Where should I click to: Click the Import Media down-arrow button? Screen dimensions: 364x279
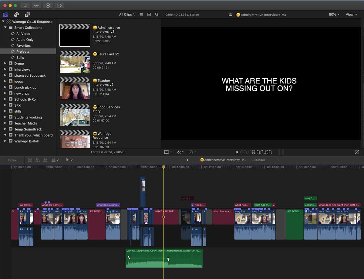click(x=25, y=5)
